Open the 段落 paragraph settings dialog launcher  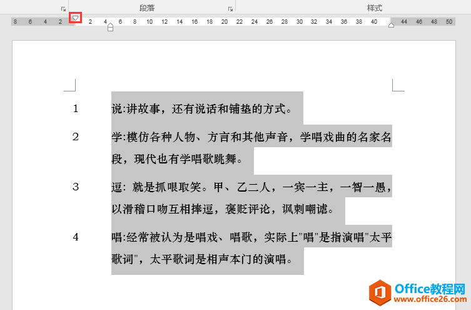click(x=230, y=9)
